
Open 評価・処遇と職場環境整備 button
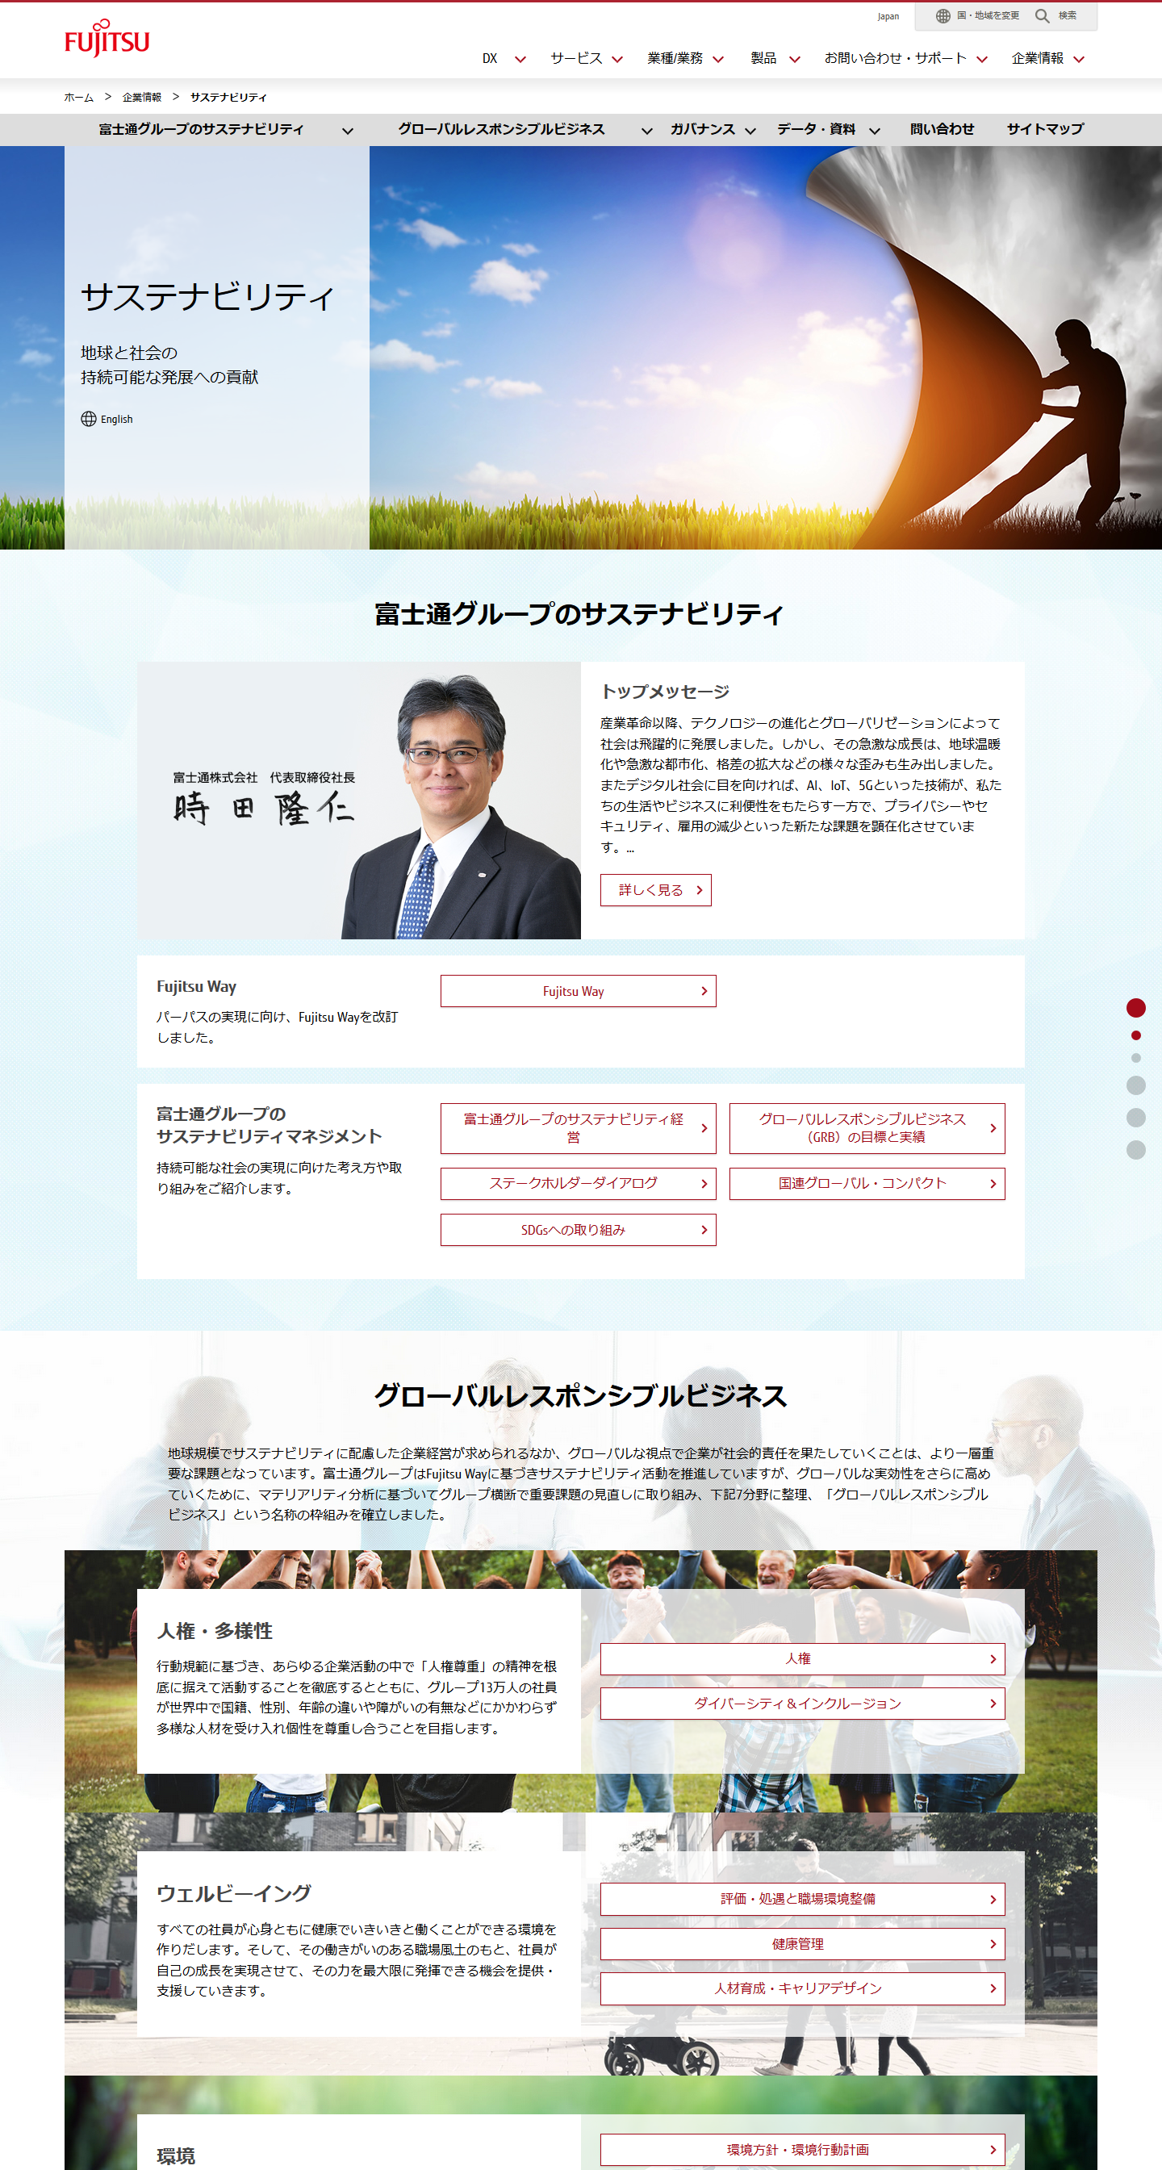coord(802,1899)
